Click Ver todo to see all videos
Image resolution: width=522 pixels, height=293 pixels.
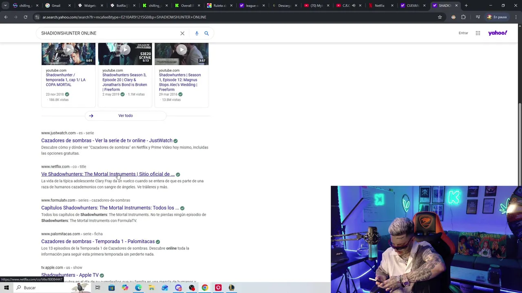point(125,116)
